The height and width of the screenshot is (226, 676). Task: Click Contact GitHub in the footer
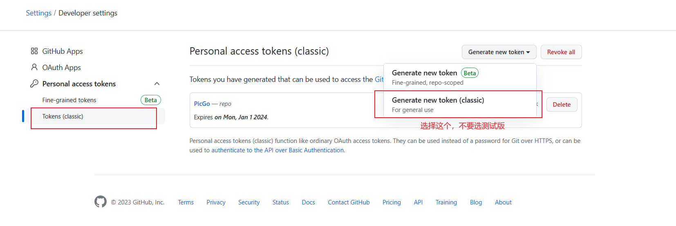pos(349,202)
